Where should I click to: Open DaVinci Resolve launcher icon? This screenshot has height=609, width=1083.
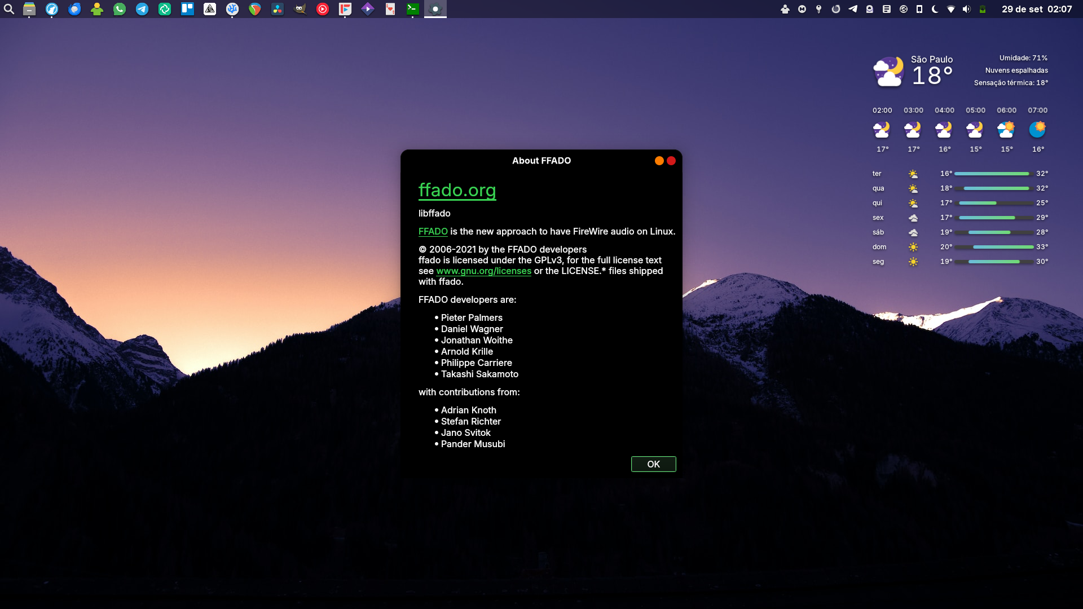278,9
